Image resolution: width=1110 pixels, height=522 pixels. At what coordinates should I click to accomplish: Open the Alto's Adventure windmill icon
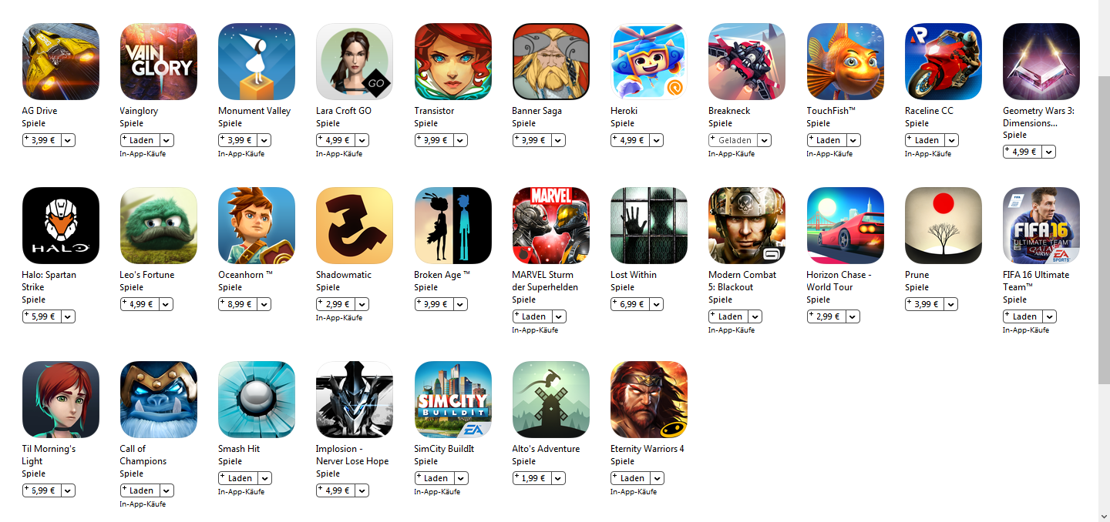(x=551, y=400)
